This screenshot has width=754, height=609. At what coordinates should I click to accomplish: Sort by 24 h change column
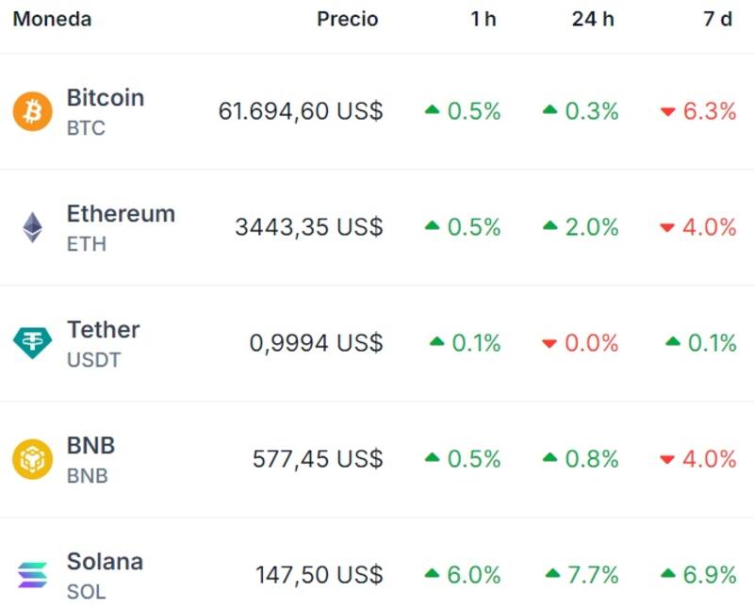tap(593, 20)
